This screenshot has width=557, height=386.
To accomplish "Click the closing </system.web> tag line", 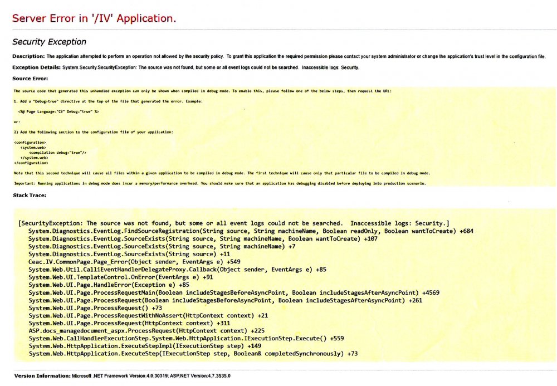I will point(35,157).
